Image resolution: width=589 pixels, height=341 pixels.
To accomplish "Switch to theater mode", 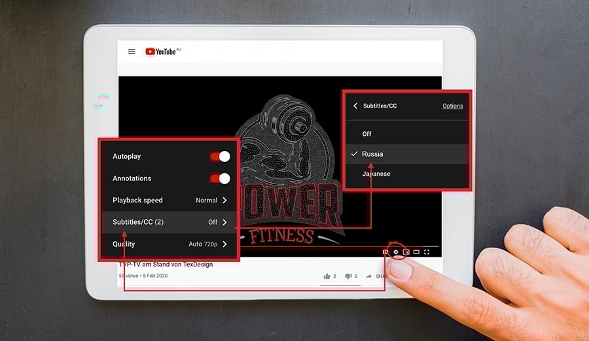I will coord(416,252).
